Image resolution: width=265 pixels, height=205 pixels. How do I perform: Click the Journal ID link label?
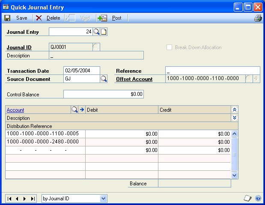pos(19,48)
